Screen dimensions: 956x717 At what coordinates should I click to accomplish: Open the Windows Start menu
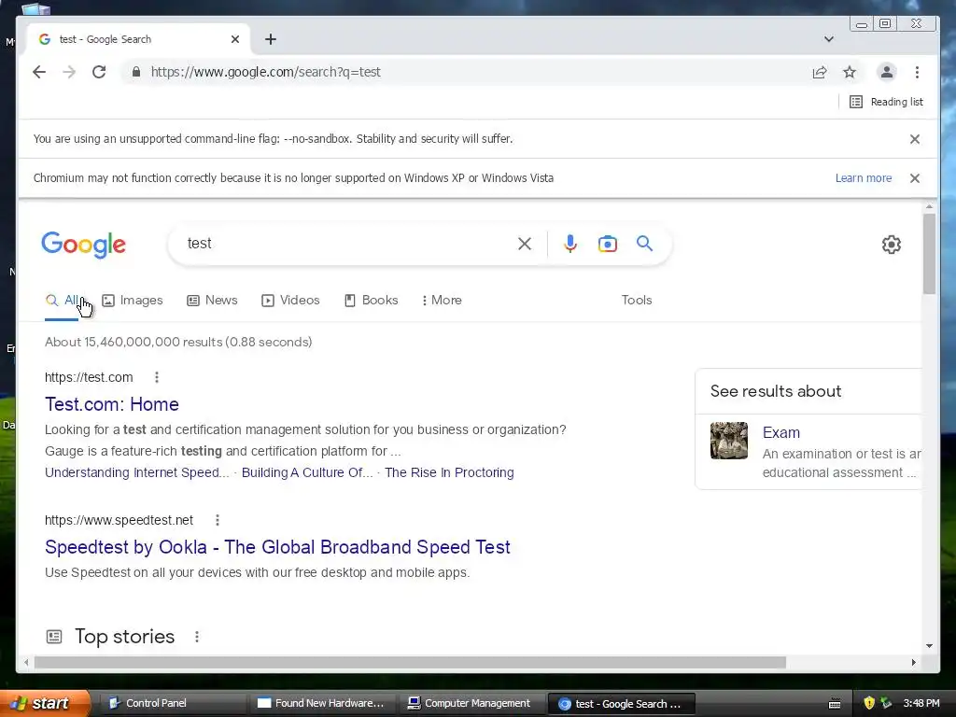click(45, 703)
